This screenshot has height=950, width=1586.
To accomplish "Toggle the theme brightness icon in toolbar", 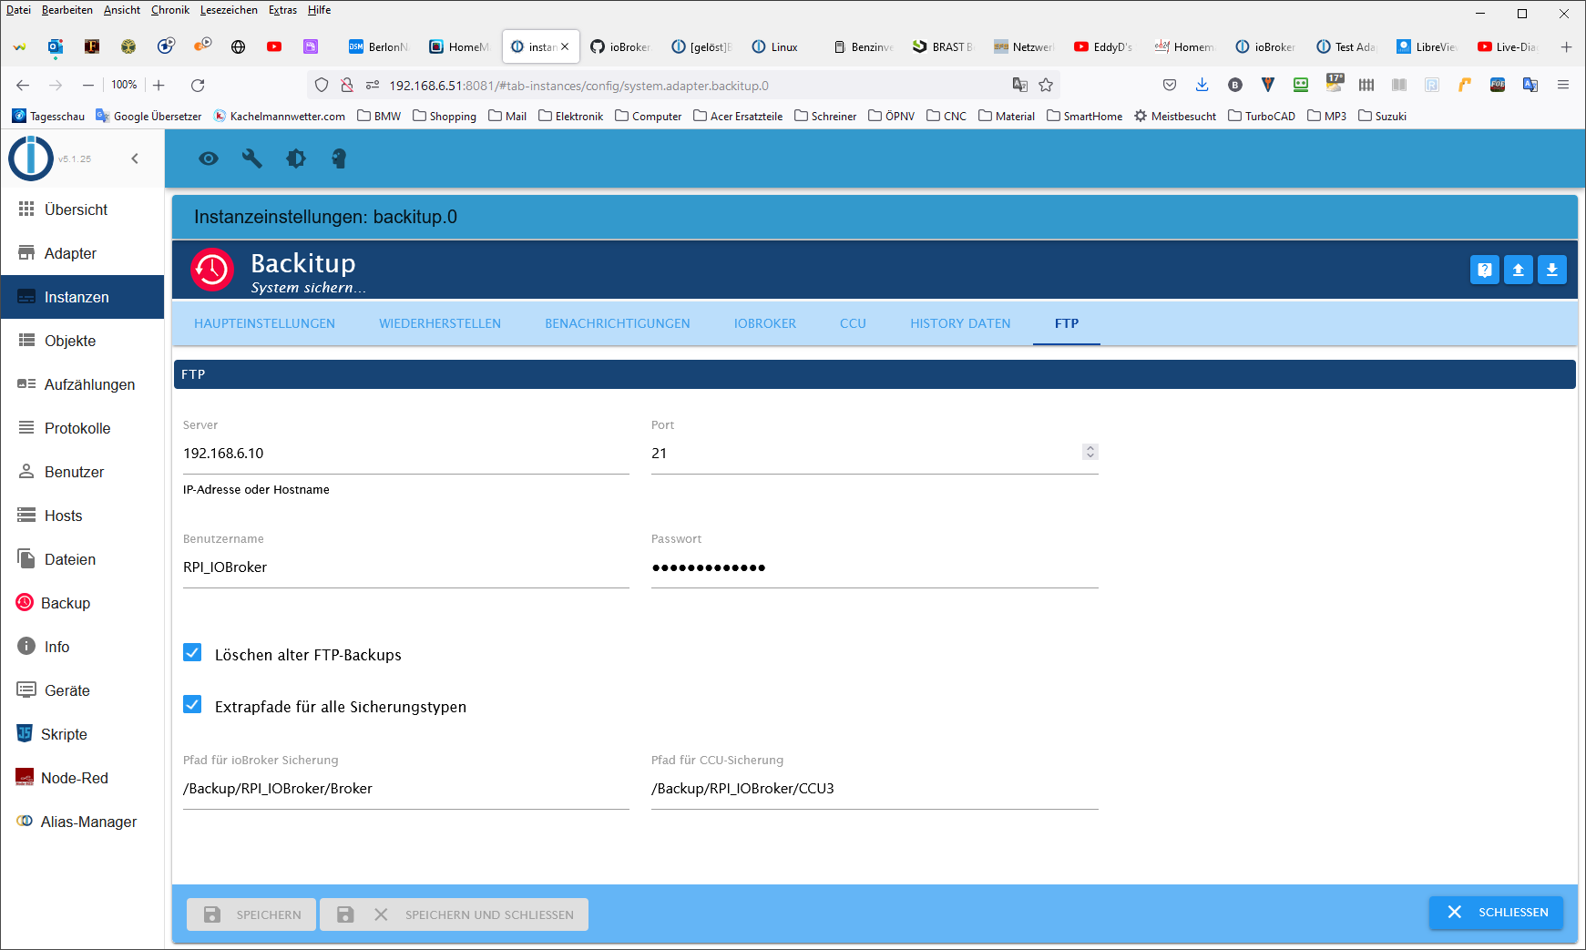I will tap(296, 158).
